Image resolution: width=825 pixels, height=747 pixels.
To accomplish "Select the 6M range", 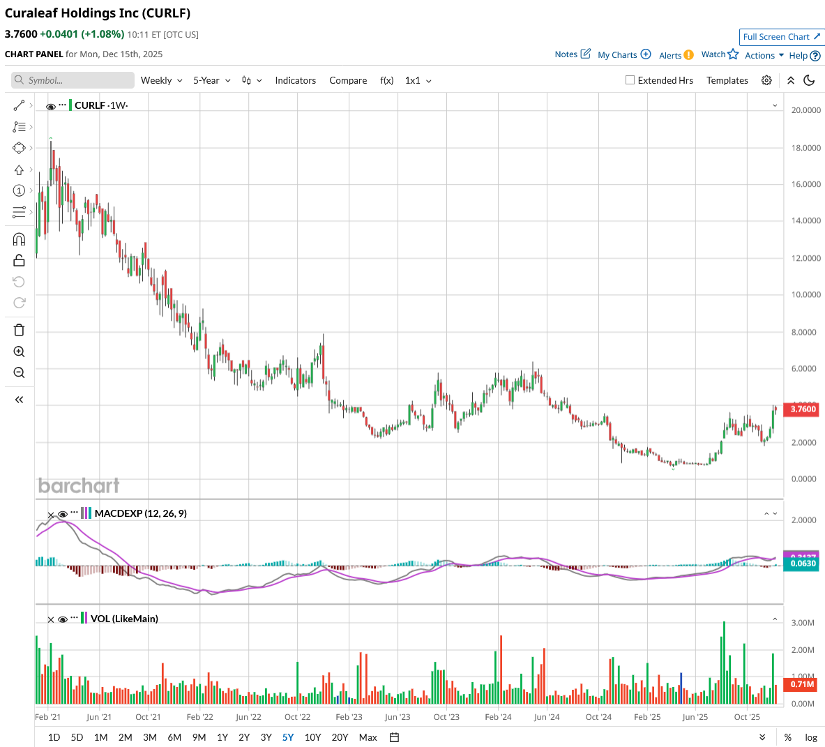I will 174,737.
